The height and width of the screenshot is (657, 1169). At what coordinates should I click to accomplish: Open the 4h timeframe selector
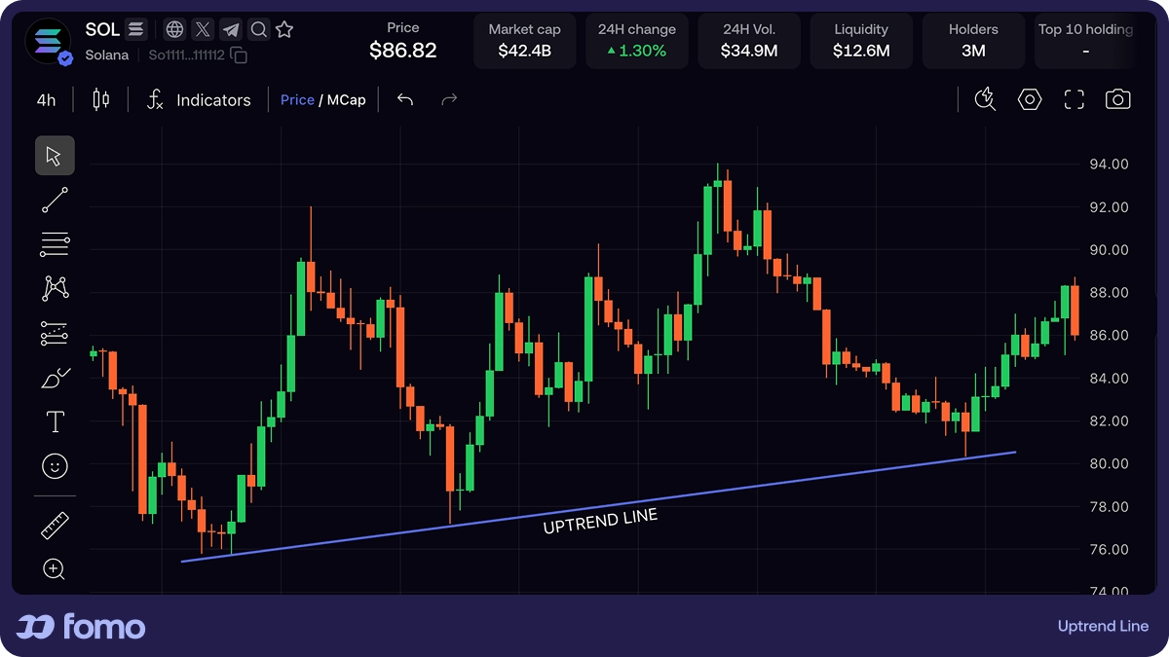pos(46,99)
